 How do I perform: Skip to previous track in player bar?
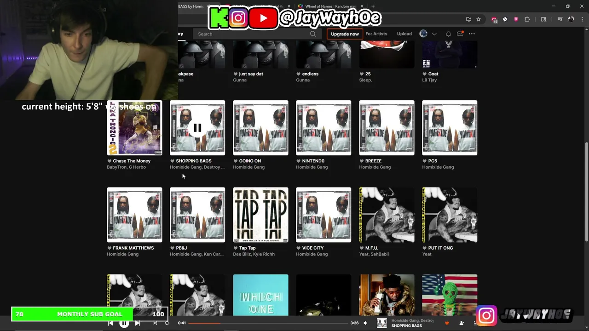(x=111, y=323)
